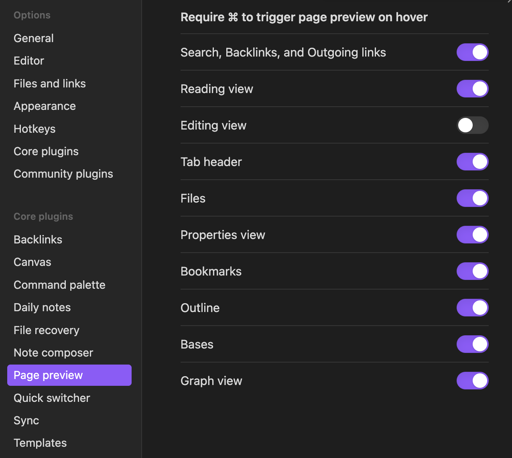Viewport: 512px width, 458px height.
Task: Open the General options tab
Action: click(34, 38)
